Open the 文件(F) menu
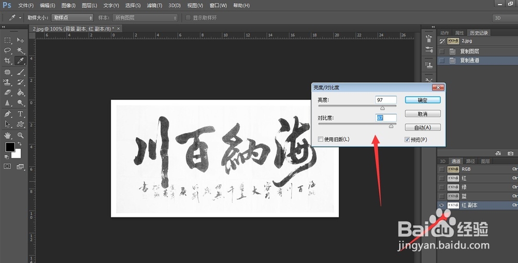Screen dimensions: 518x263 26,5
